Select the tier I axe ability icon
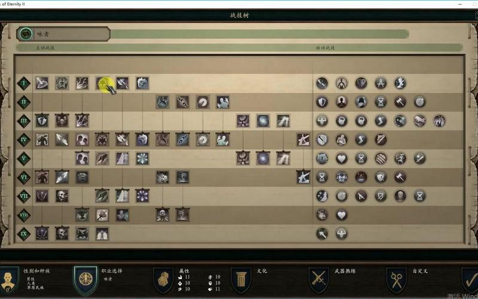The image size is (478, 299). [x=122, y=83]
